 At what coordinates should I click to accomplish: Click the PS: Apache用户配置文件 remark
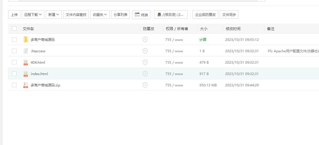click(x=293, y=51)
